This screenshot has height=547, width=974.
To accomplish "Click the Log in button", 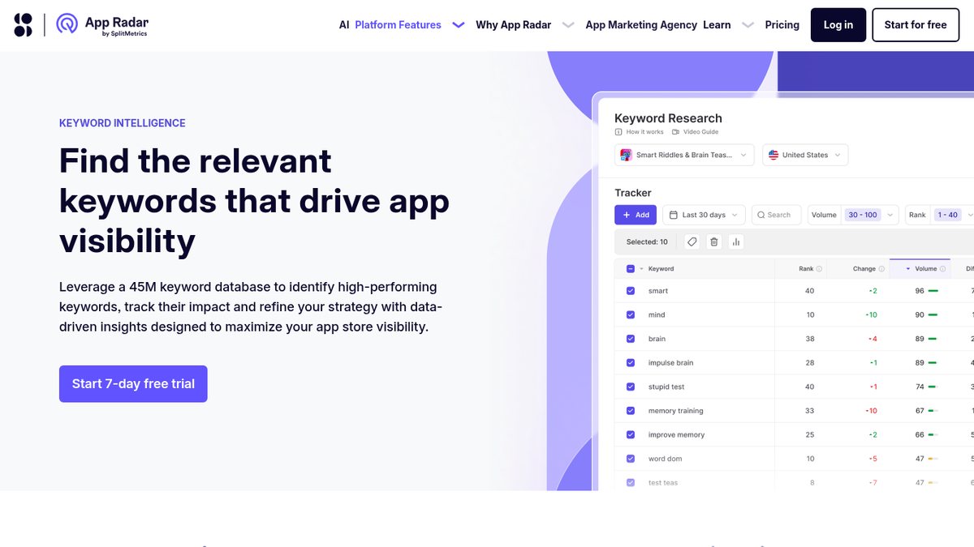I will point(838,25).
